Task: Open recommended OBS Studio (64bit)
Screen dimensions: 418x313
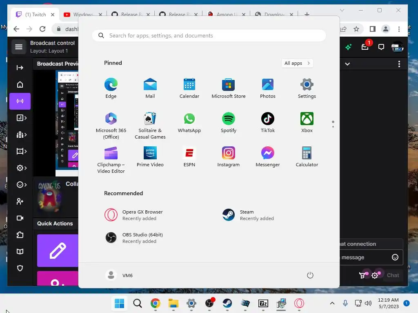Action: (x=133, y=238)
